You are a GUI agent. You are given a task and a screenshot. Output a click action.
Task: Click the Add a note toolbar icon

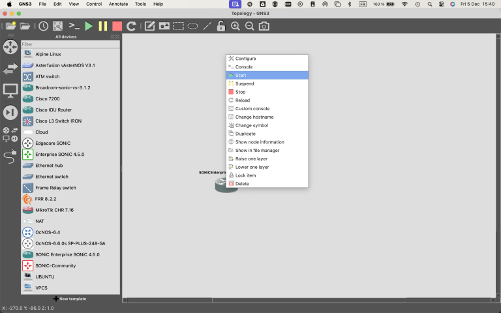[x=149, y=26]
